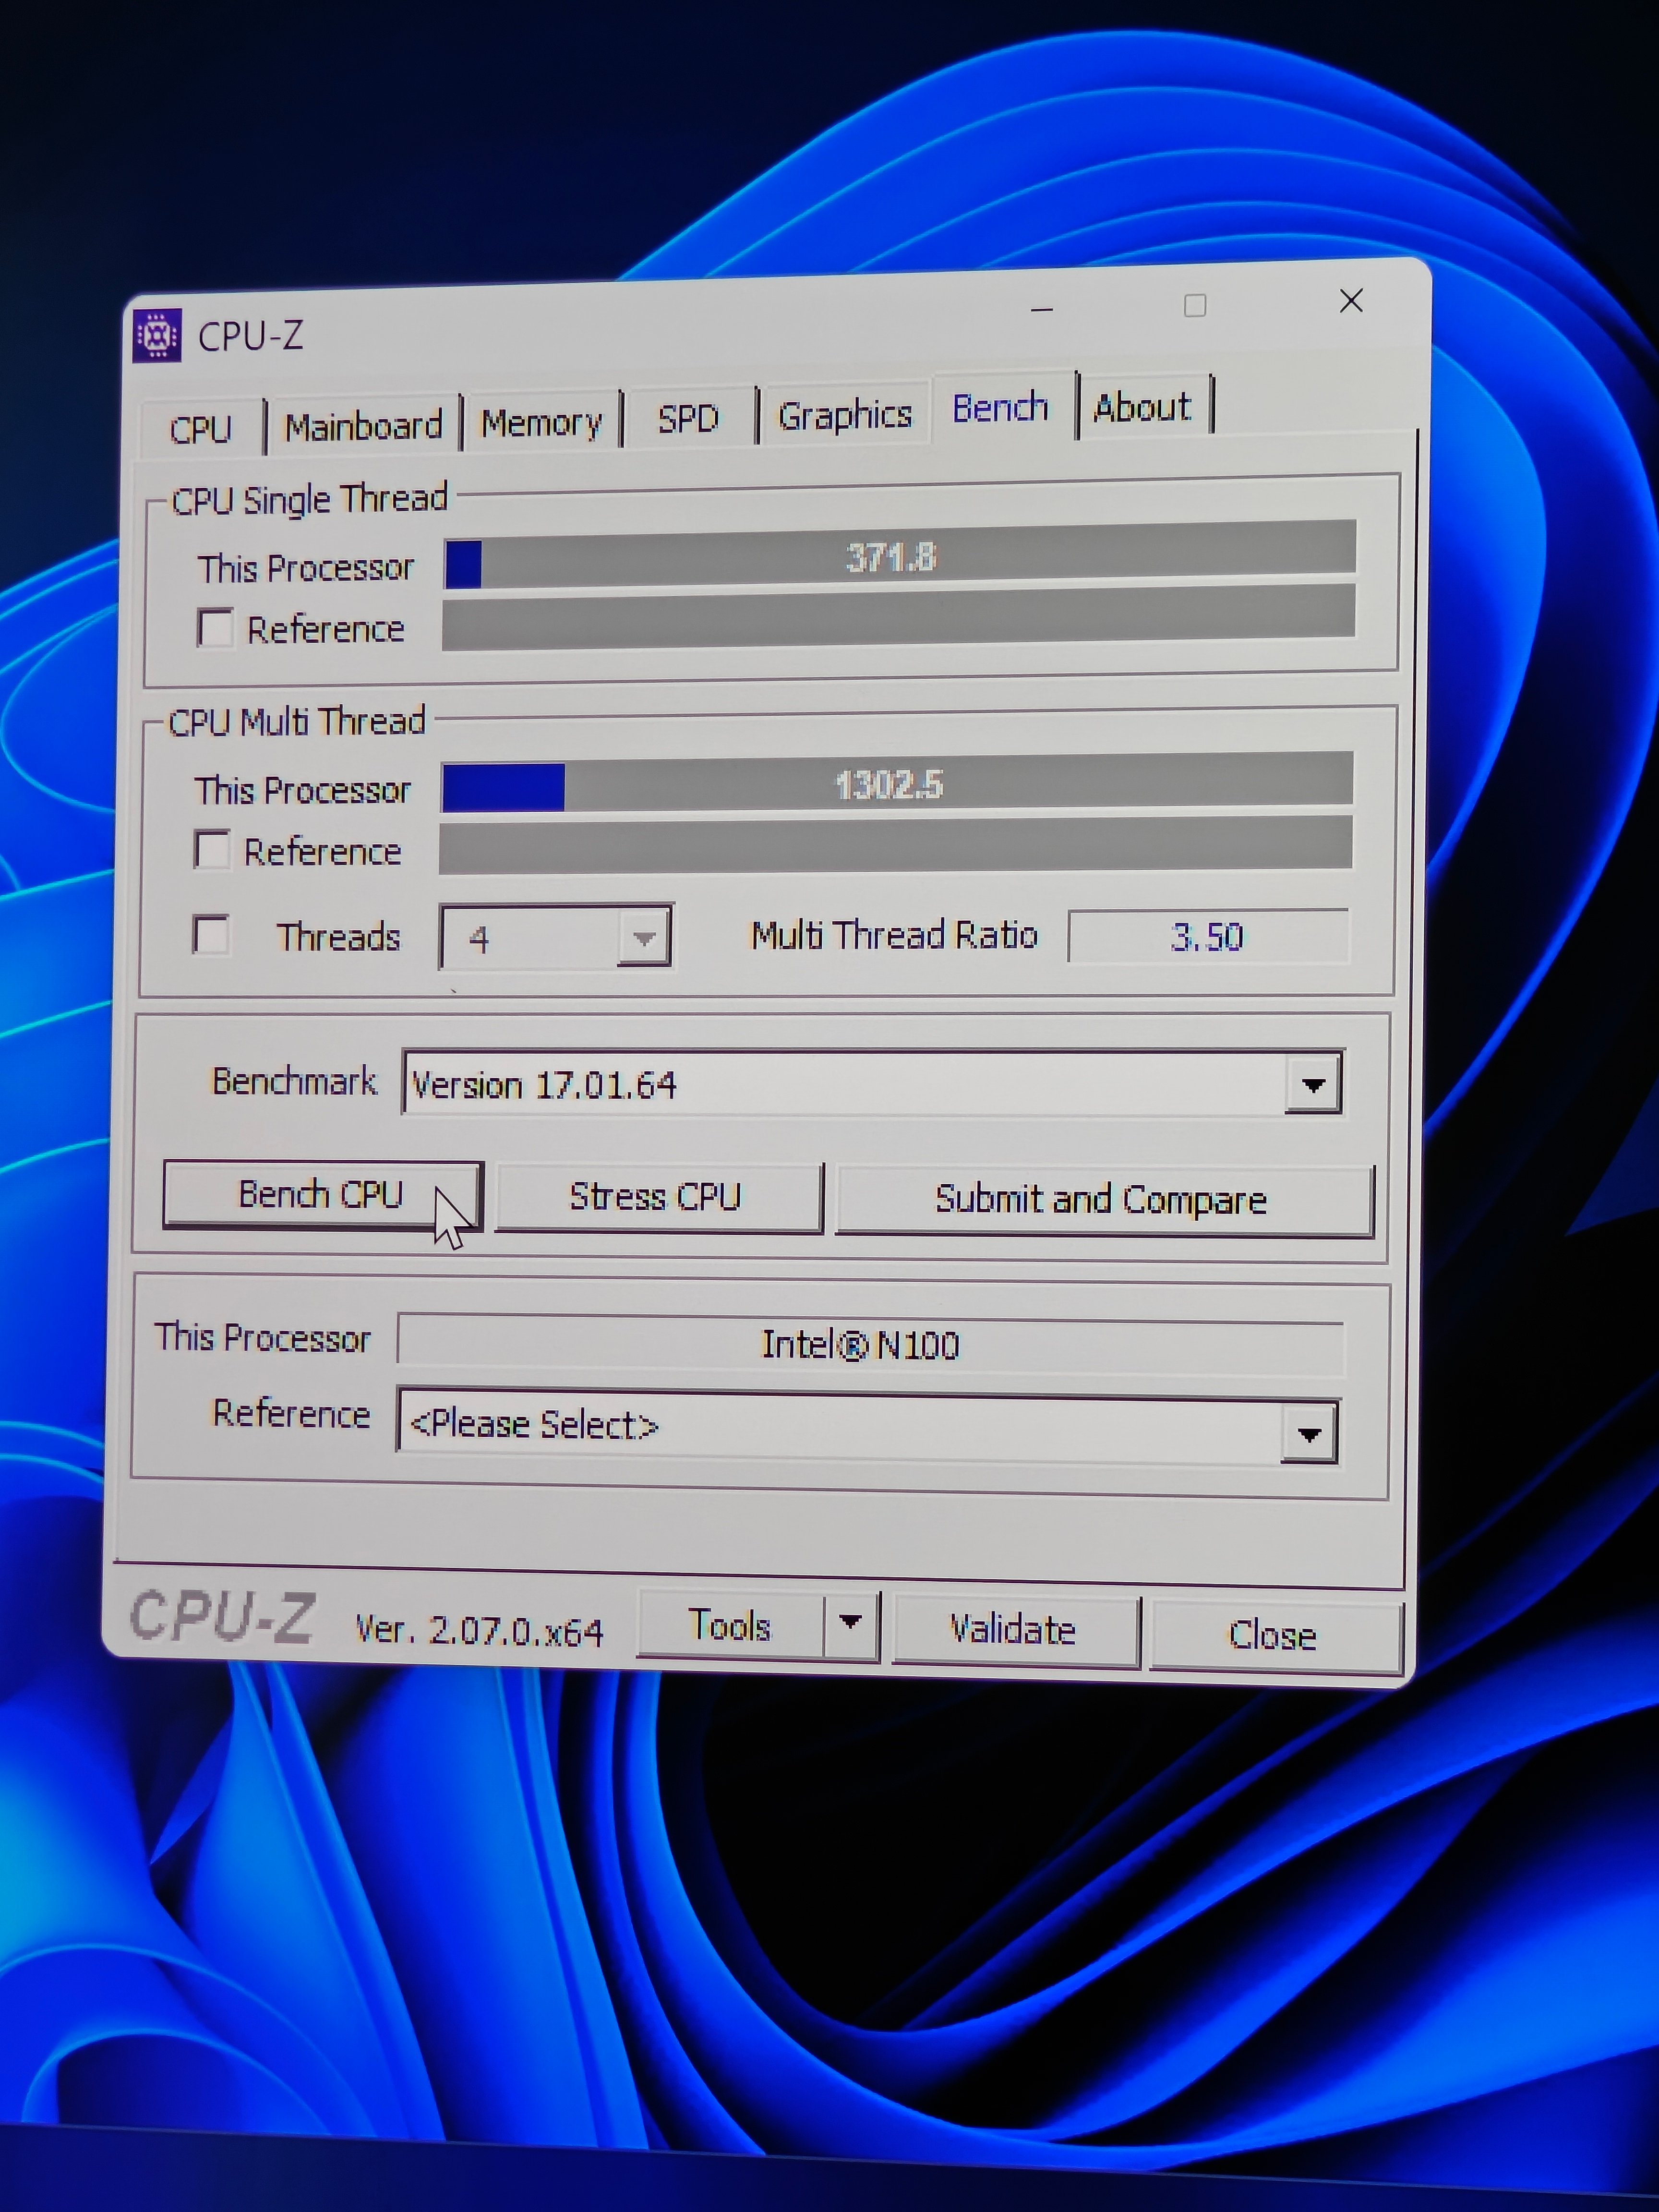Open the SPD tab
1659x2212 pixels.
point(688,418)
